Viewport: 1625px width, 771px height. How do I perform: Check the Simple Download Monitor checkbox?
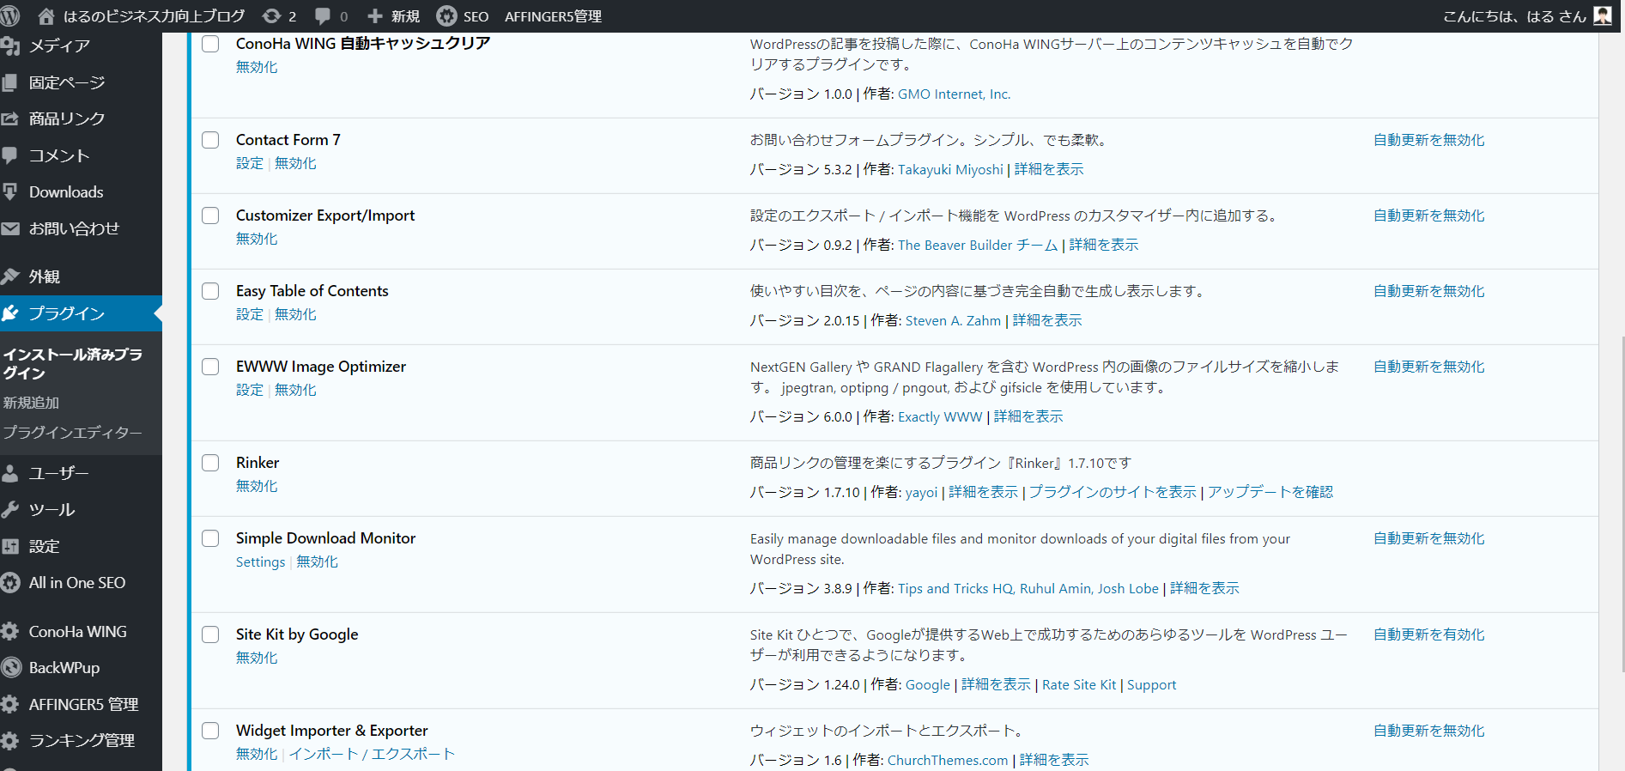click(x=210, y=538)
